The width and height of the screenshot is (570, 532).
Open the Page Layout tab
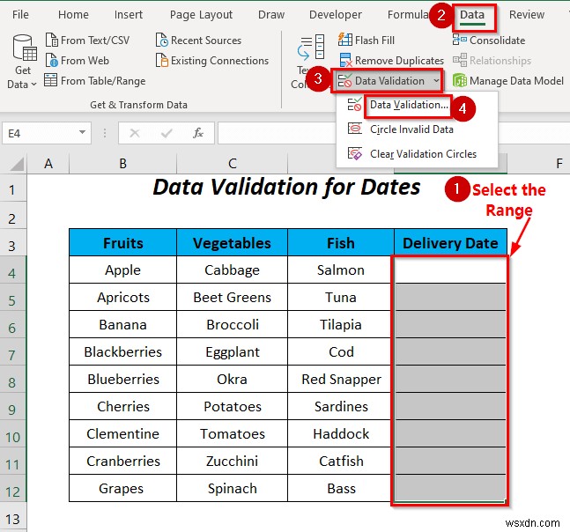click(201, 15)
